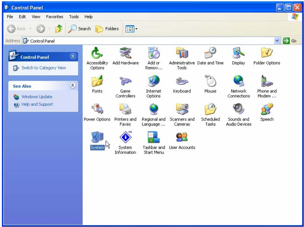Switch to Category View
Screen dimensions: 304x227
click(x=44, y=68)
